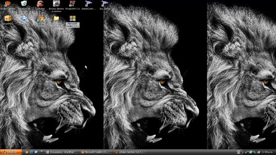Image resolution: width=276 pixels, height=155 pixels.
Task: Launch the Project64 1.6 shortcut
Action: 72,5
